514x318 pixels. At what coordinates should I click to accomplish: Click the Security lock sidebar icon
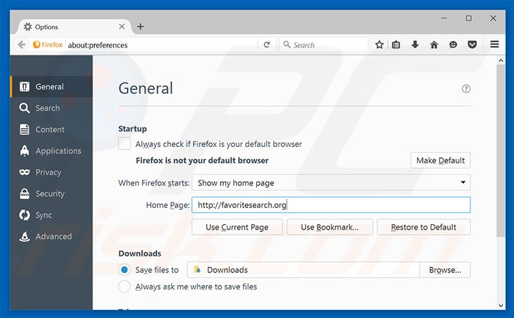click(x=24, y=194)
